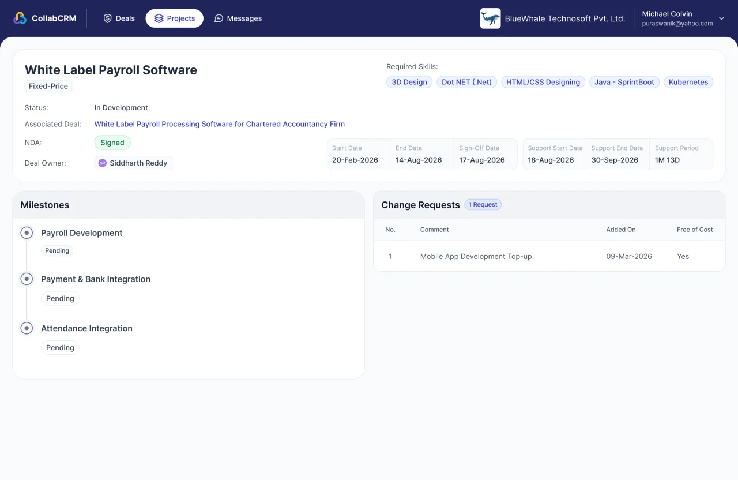This screenshot has width=738, height=480.
Task: Click the End Date value 14-Aug-2026
Action: tap(419, 160)
